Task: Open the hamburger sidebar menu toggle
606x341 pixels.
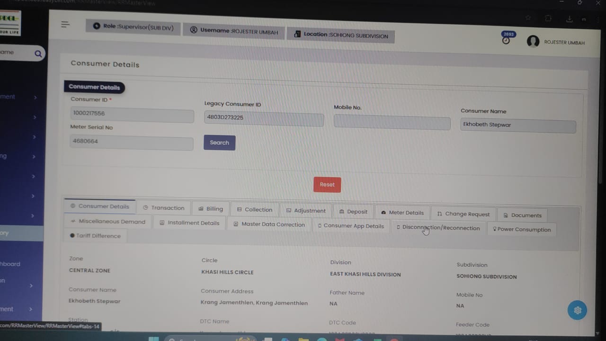Action: [65, 24]
